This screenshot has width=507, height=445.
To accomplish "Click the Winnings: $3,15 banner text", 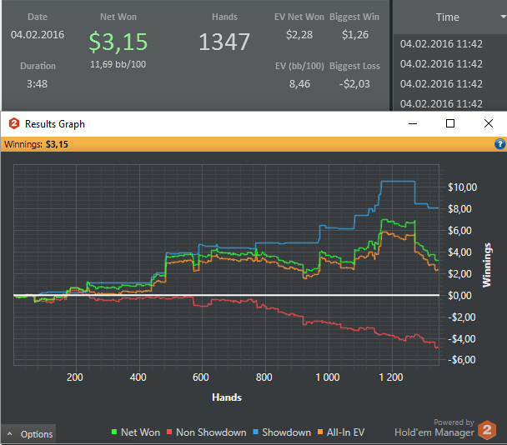I will [36, 144].
